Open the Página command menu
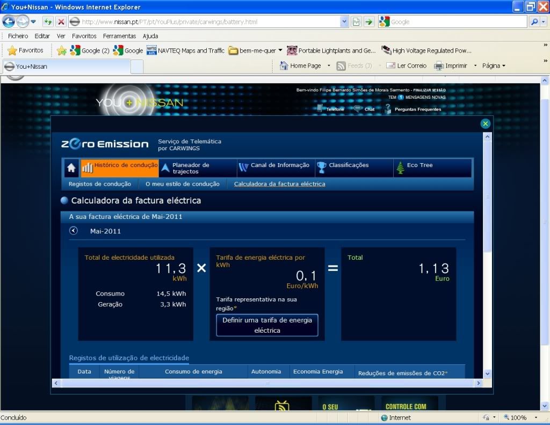Viewport: 550px width, 425px height. [494, 65]
